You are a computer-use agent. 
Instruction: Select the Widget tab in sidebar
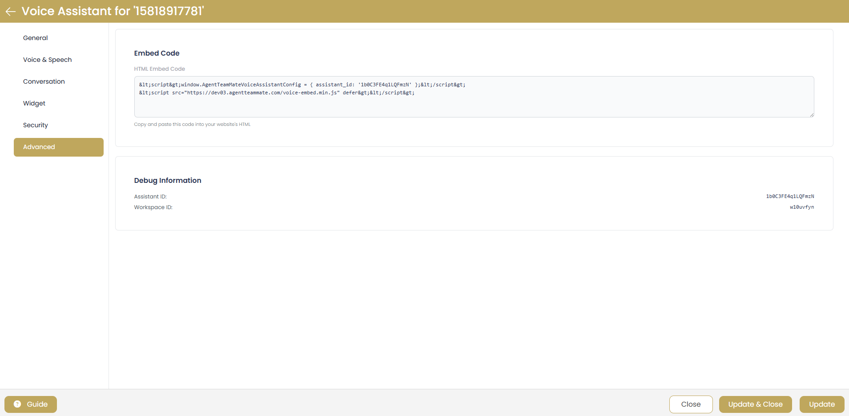pyautogui.click(x=34, y=103)
